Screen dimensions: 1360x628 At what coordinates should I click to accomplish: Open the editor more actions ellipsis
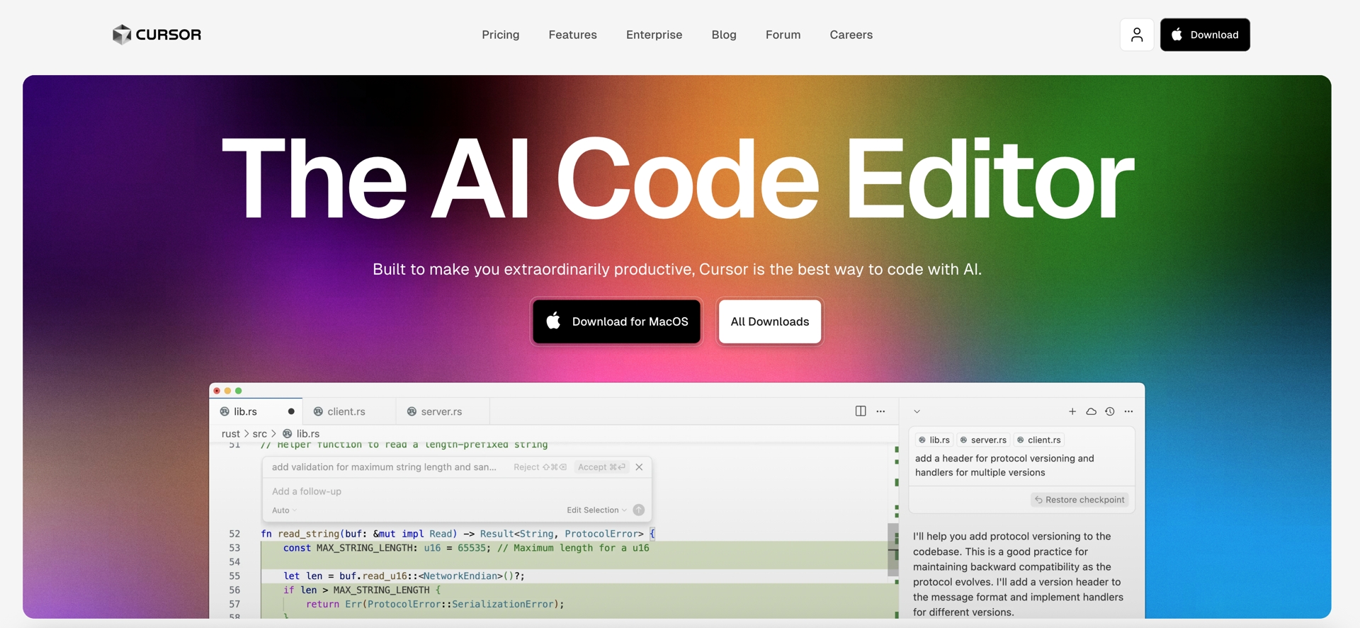(880, 411)
